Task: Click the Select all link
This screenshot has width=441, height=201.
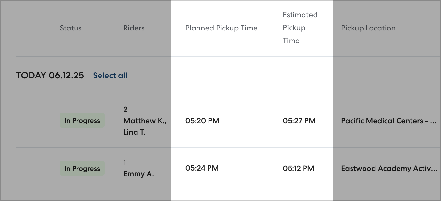Action: [110, 76]
